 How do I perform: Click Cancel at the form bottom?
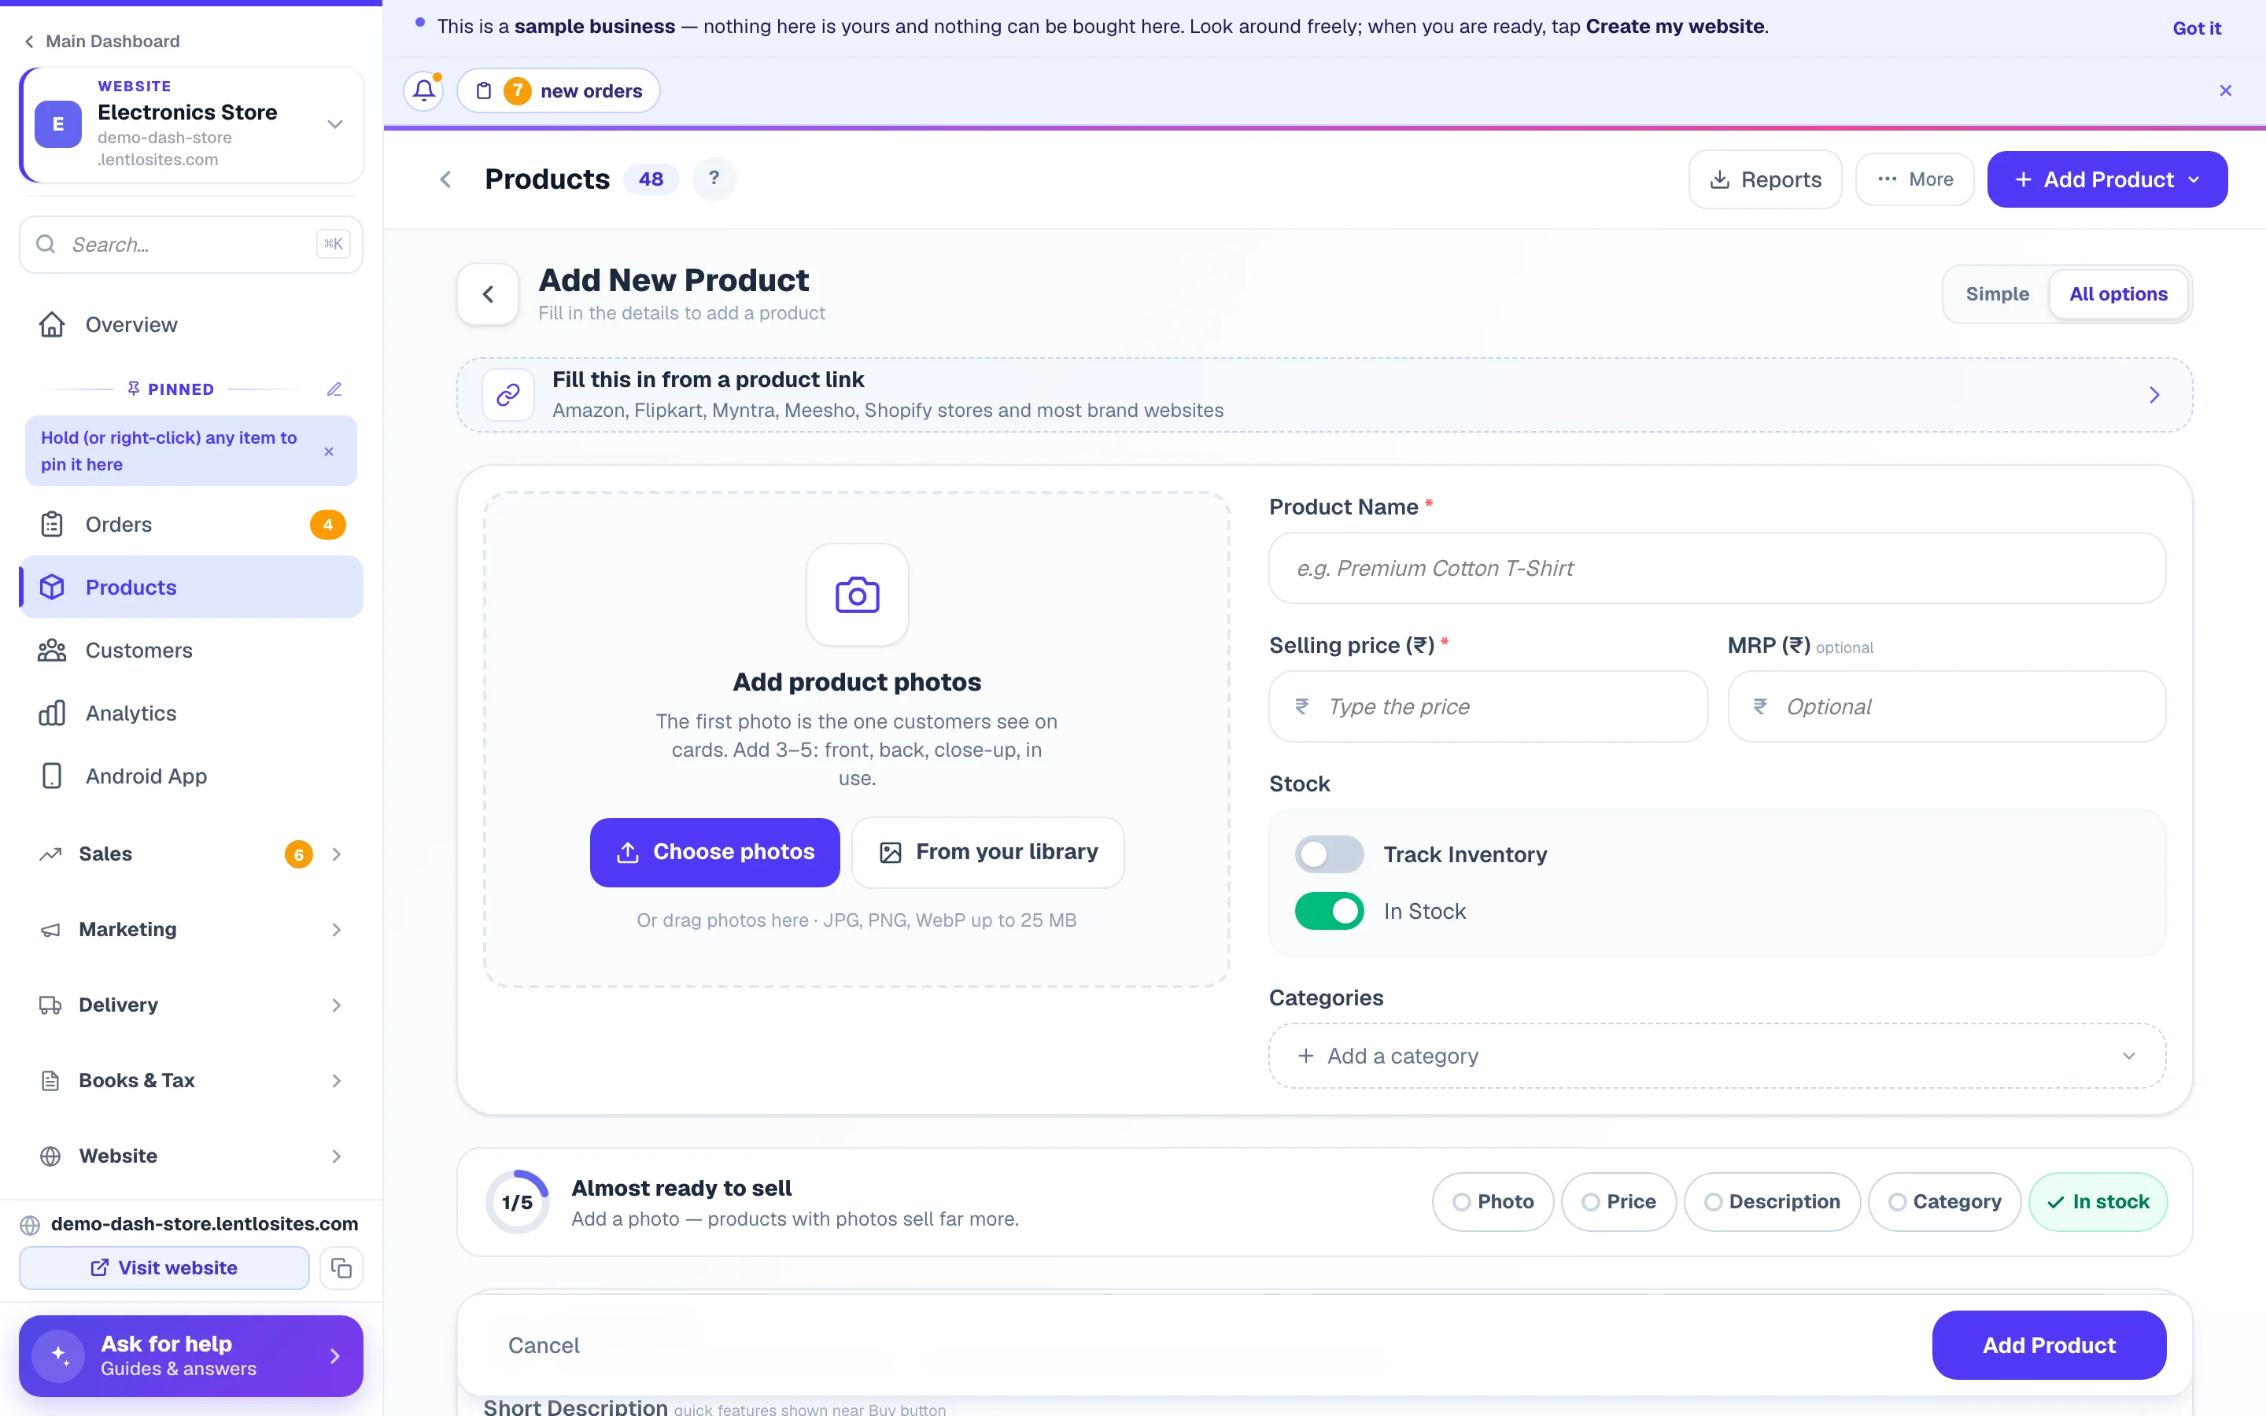(543, 1346)
